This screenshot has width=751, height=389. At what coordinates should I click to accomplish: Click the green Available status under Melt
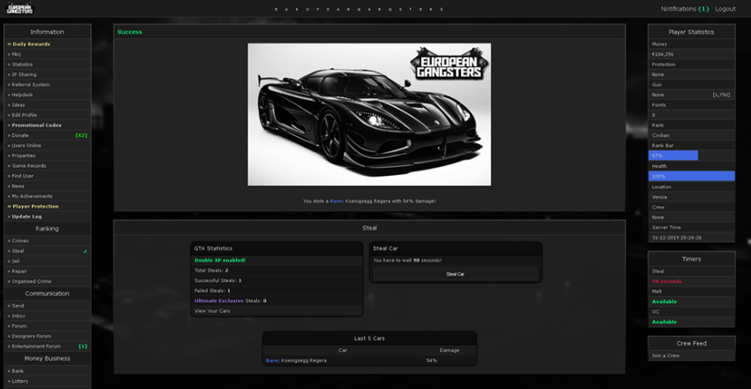pyautogui.click(x=664, y=301)
